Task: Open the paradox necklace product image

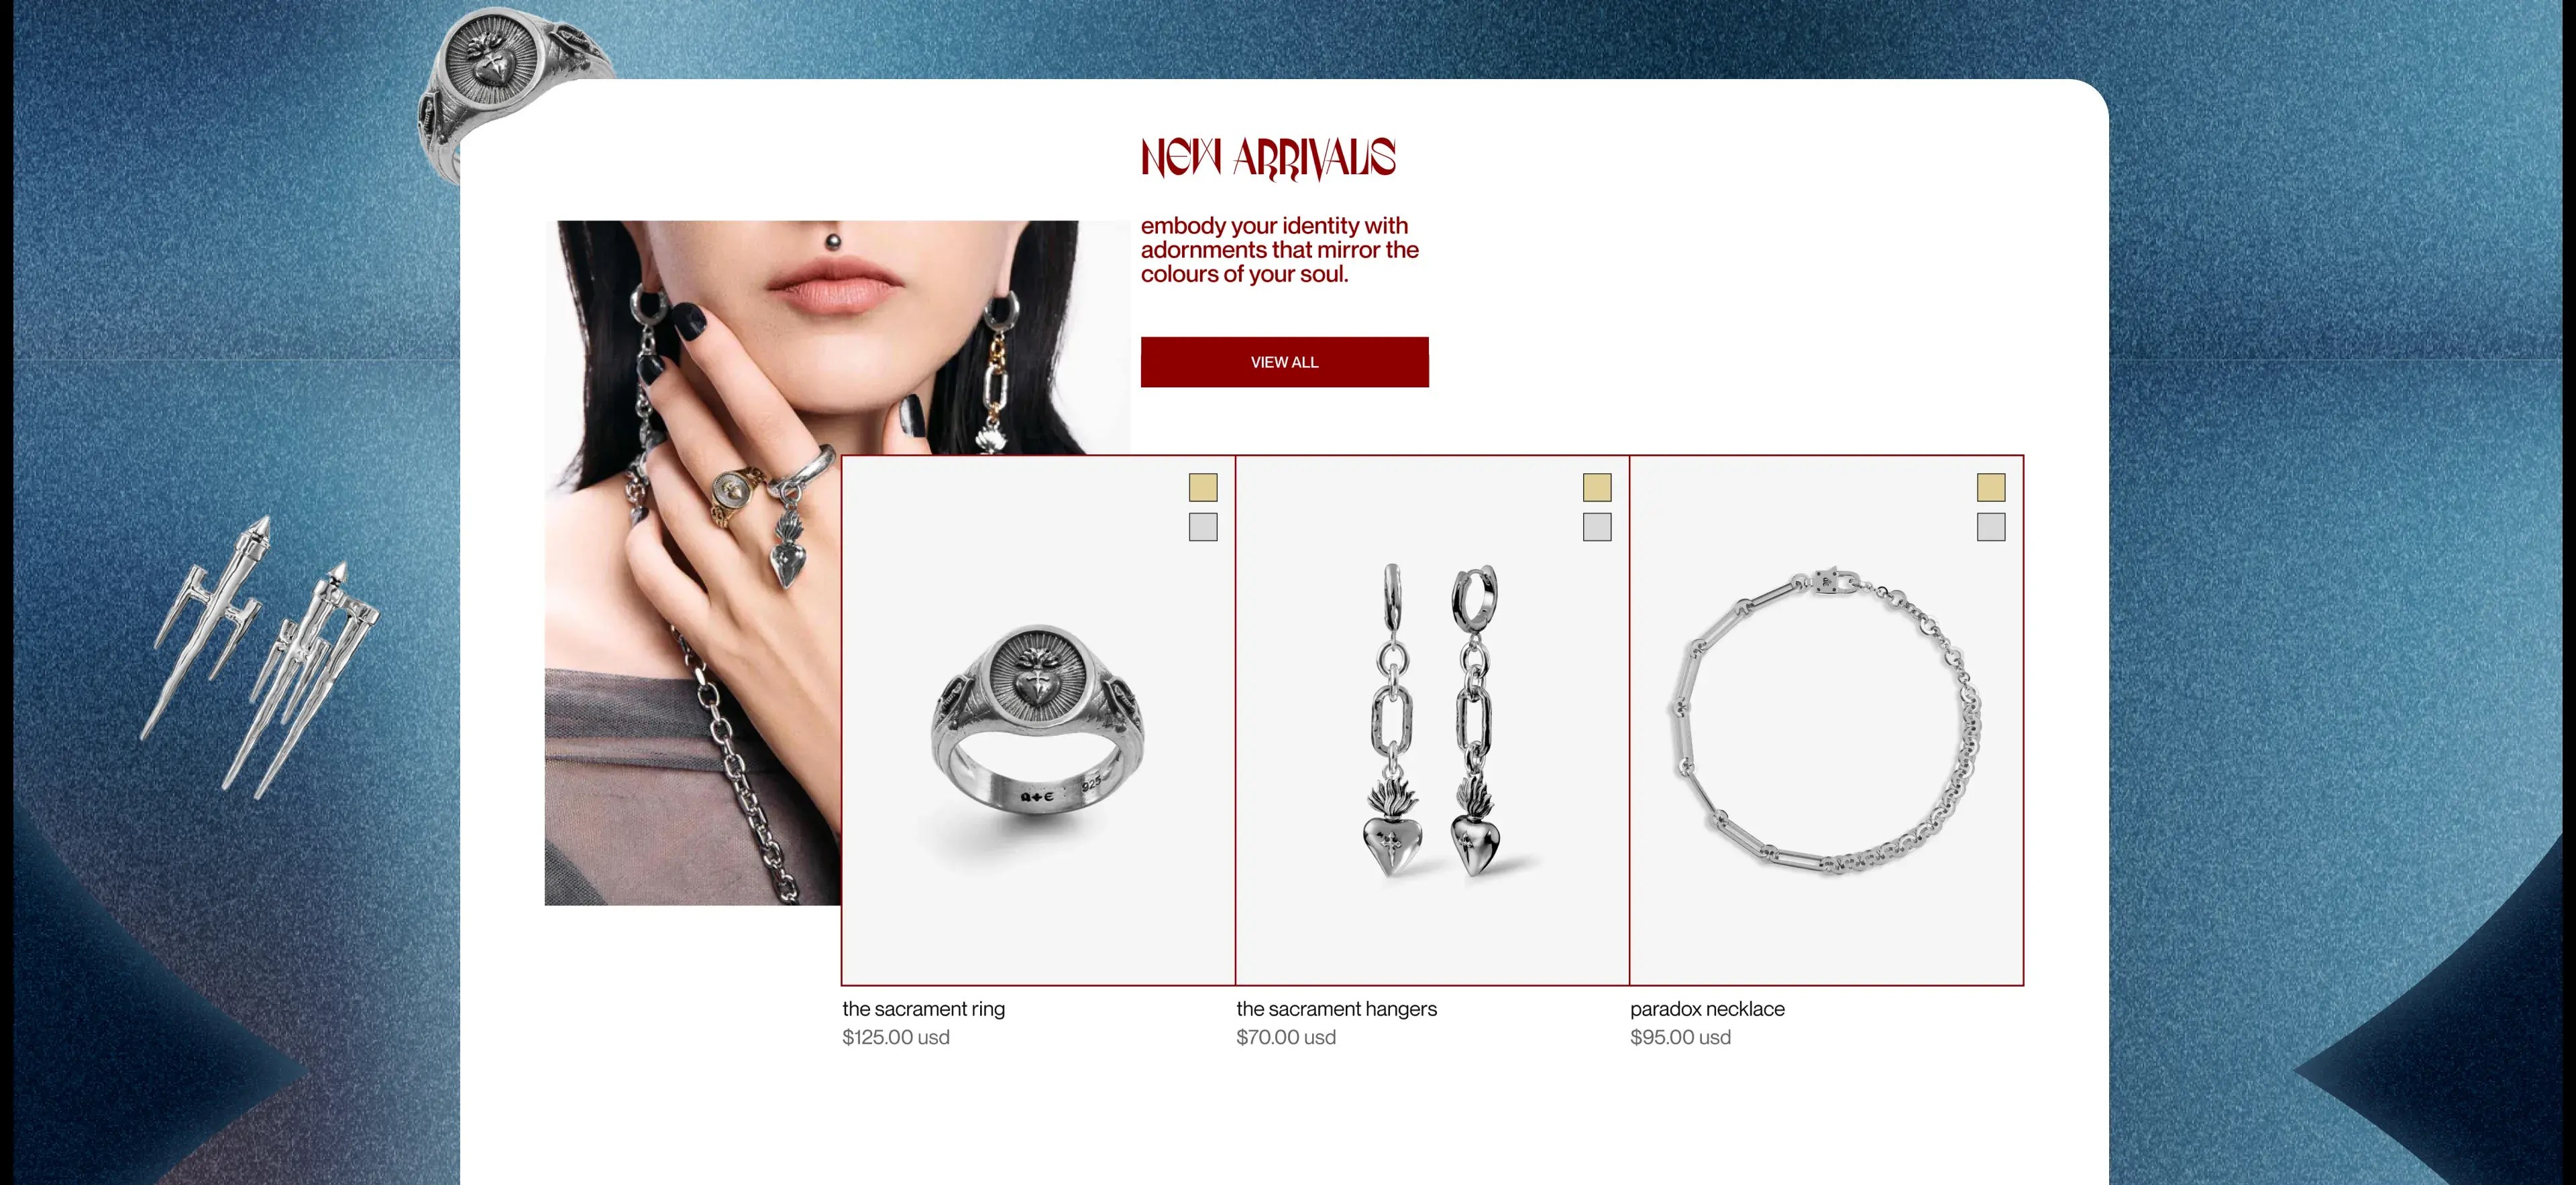Action: (1826, 721)
